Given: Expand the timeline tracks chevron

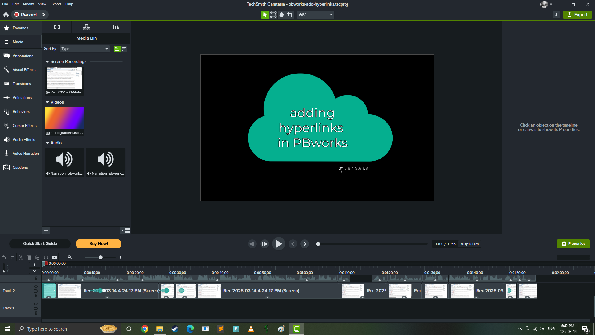Looking at the screenshot, I should click(35, 271).
